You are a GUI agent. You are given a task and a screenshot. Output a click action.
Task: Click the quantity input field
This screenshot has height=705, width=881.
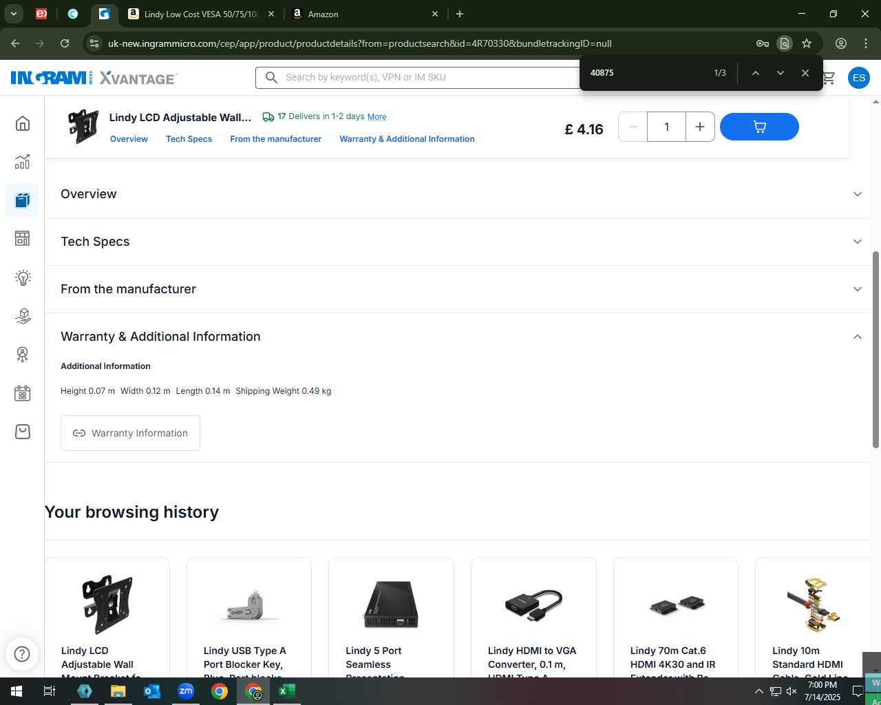(x=666, y=127)
